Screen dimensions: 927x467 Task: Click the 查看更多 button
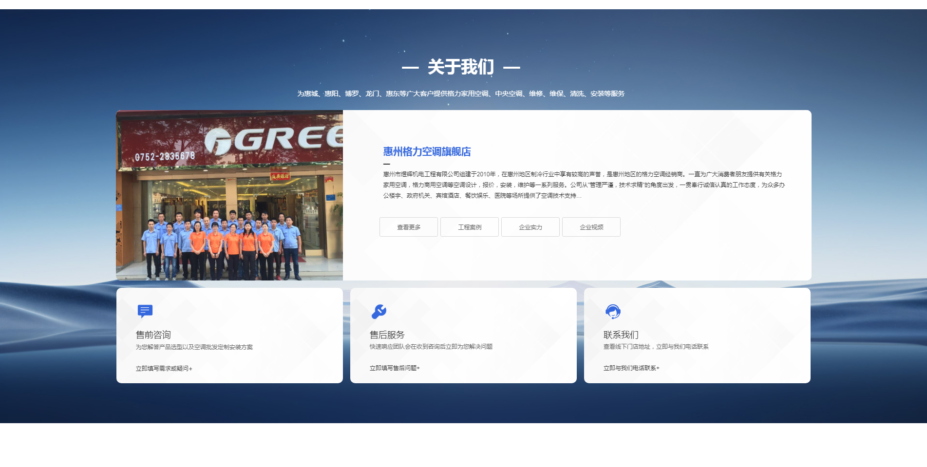(x=409, y=227)
